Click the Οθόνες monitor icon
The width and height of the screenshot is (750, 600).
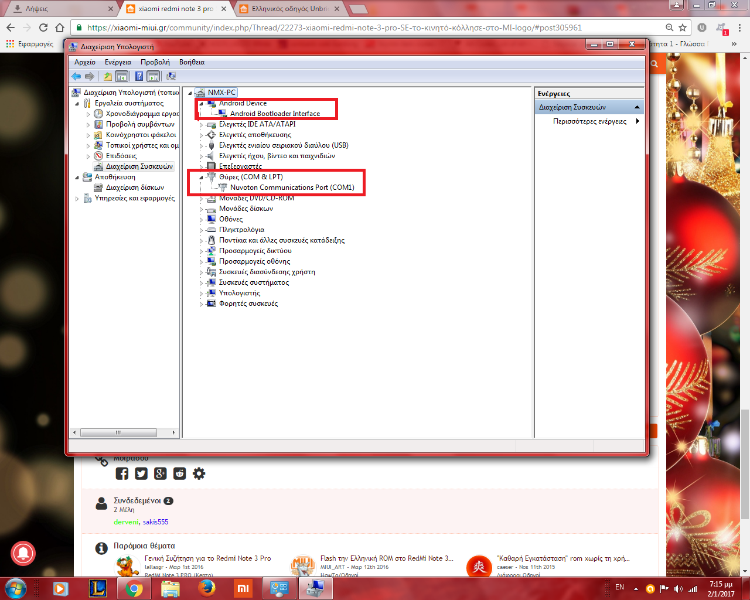point(212,219)
